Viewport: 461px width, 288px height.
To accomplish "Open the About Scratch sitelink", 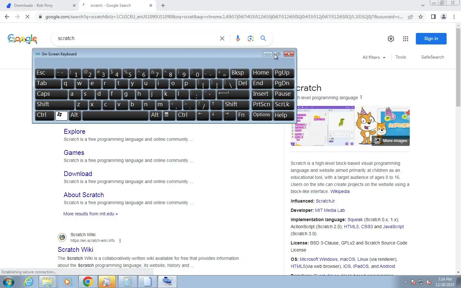I will (84, 195).
